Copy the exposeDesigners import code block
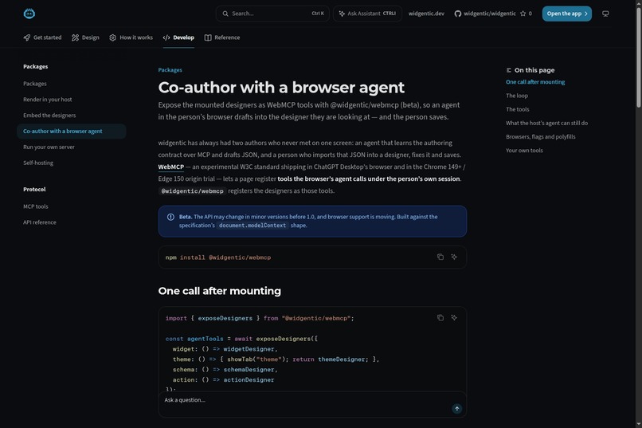 coord(440,317)
